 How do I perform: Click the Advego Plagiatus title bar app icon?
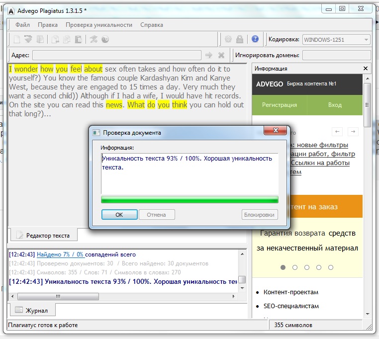[11, 11]
